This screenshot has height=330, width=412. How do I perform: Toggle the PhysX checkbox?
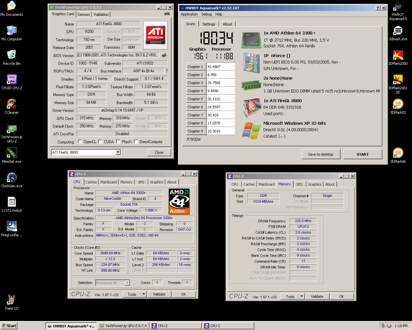(118, 142)
